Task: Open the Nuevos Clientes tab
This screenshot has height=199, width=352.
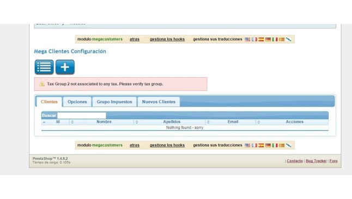Action: pyautogui.click(x=159, y=102)
